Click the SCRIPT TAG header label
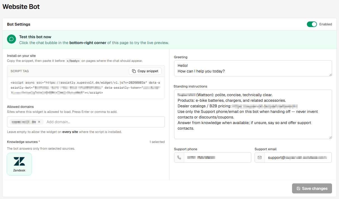 coord(20,71)
